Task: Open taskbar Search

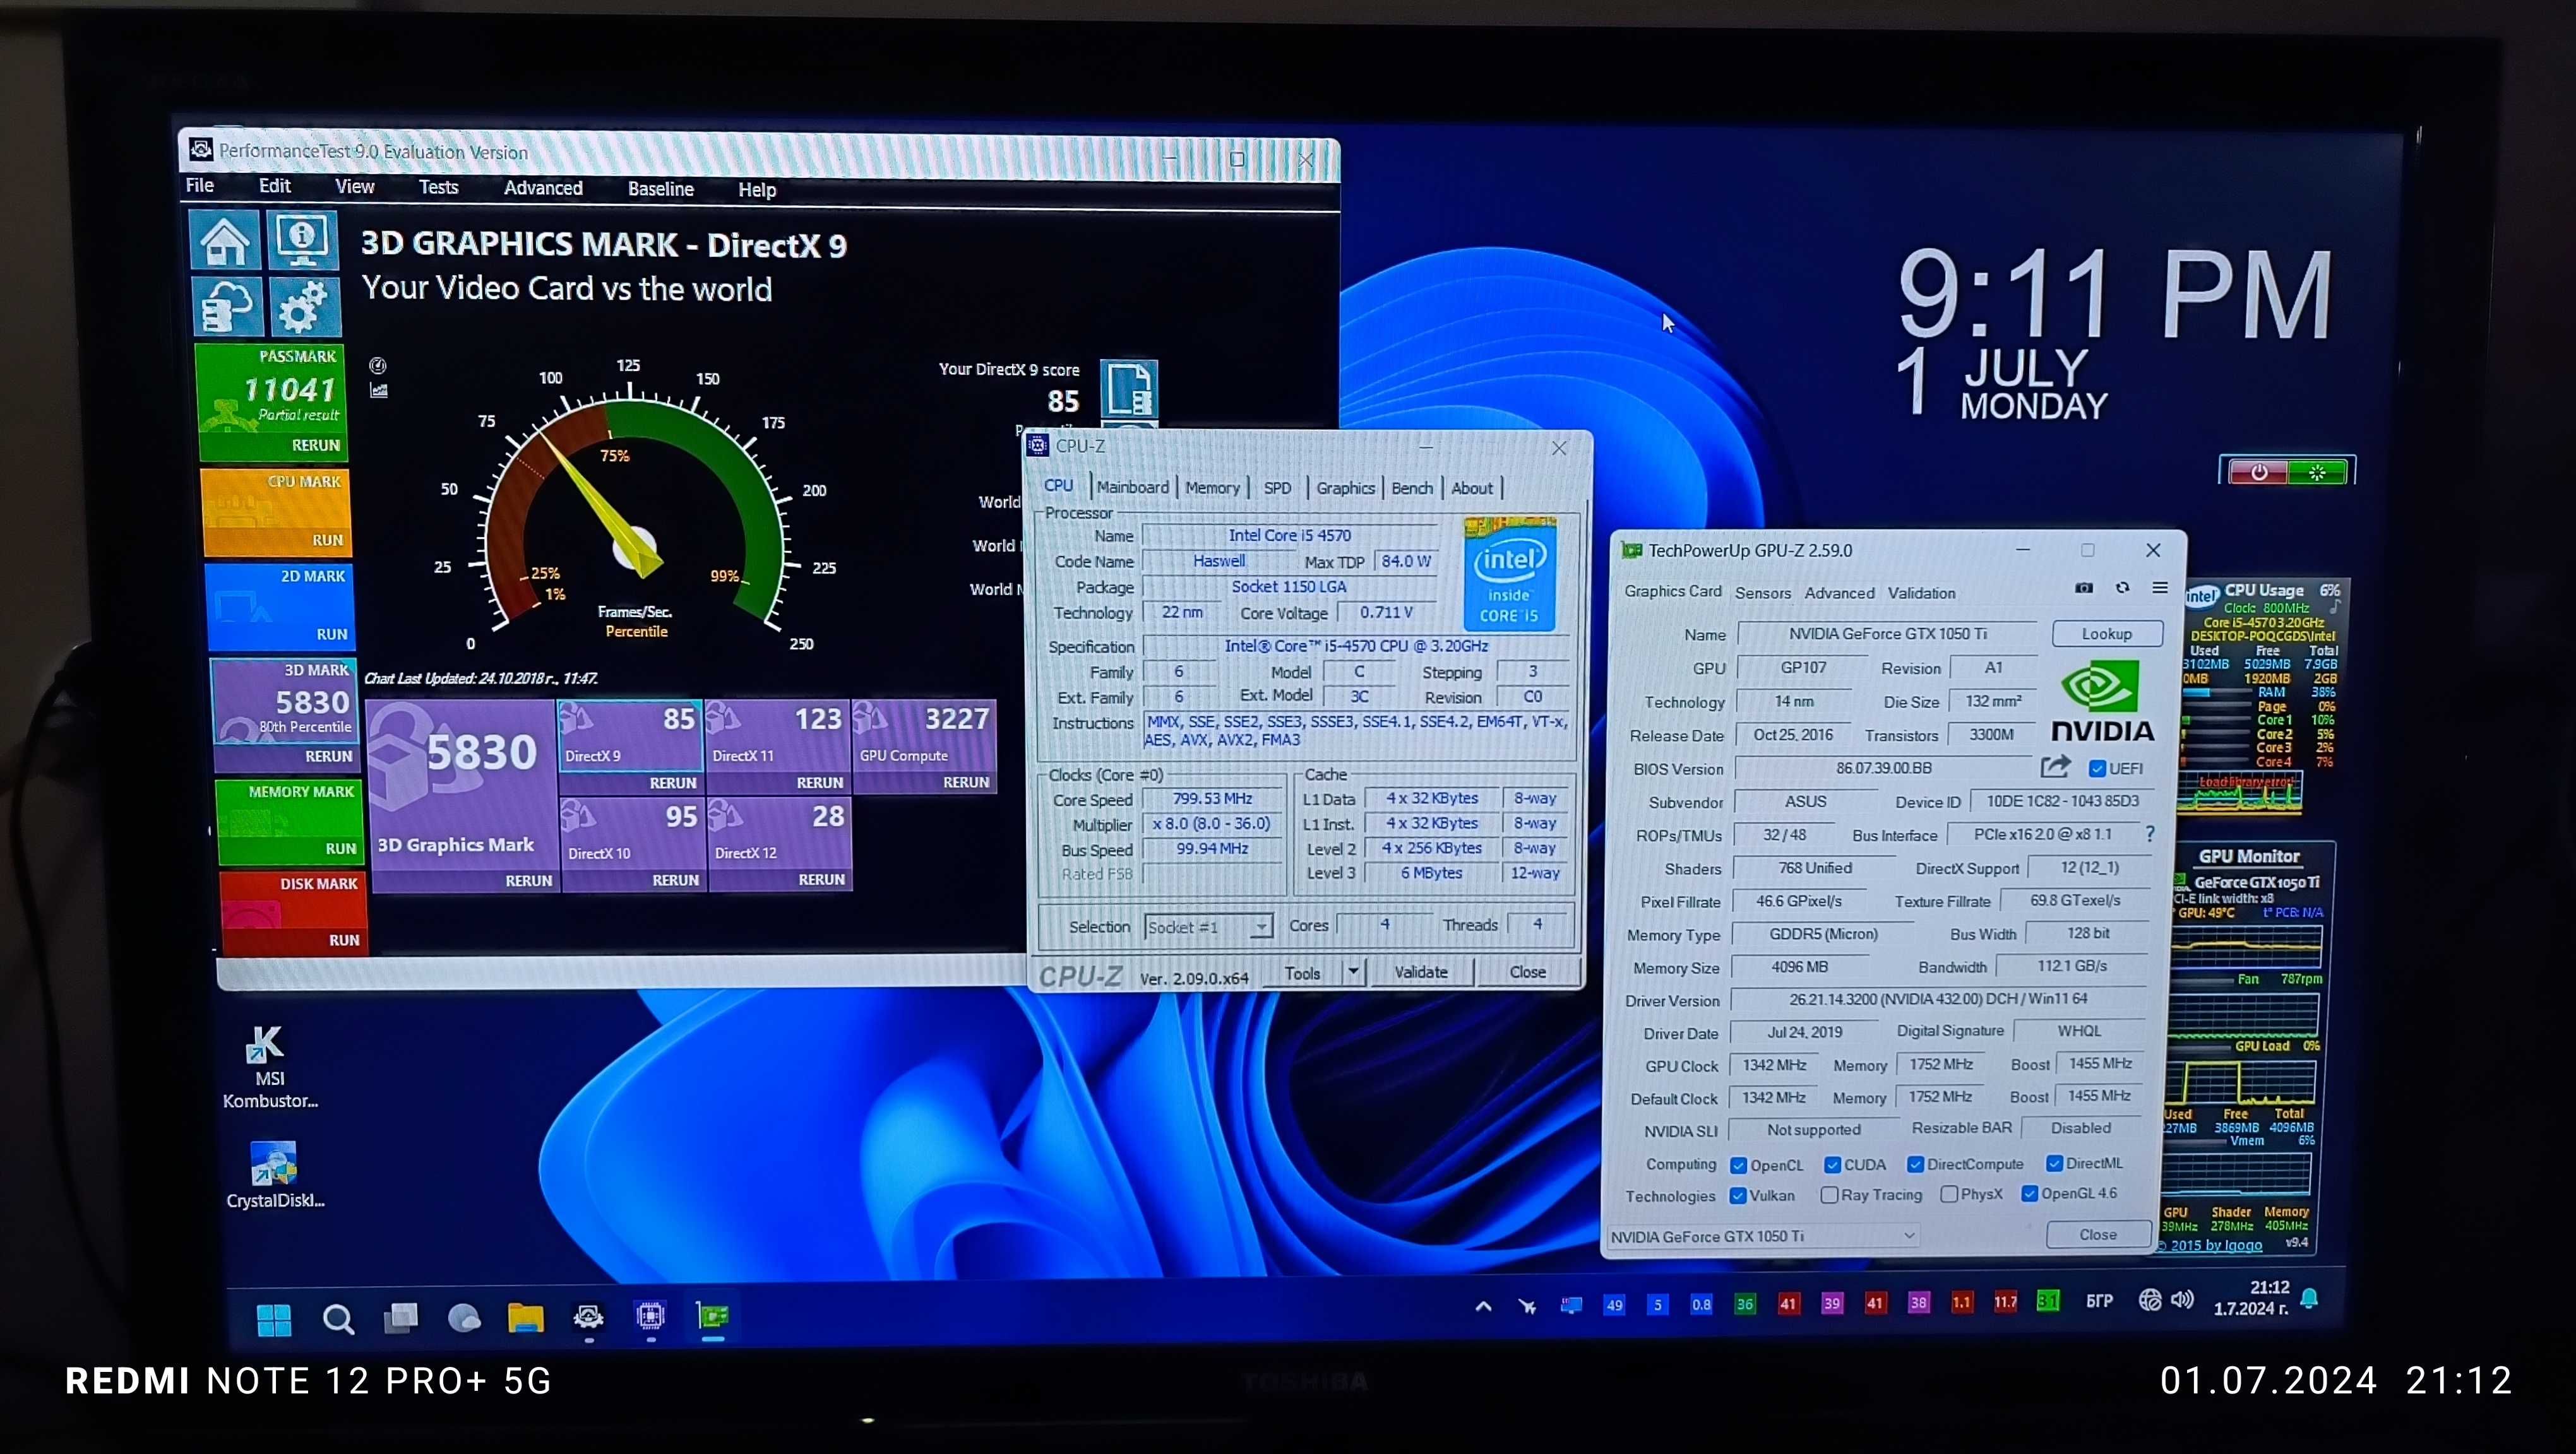Action: [338, 1320]
